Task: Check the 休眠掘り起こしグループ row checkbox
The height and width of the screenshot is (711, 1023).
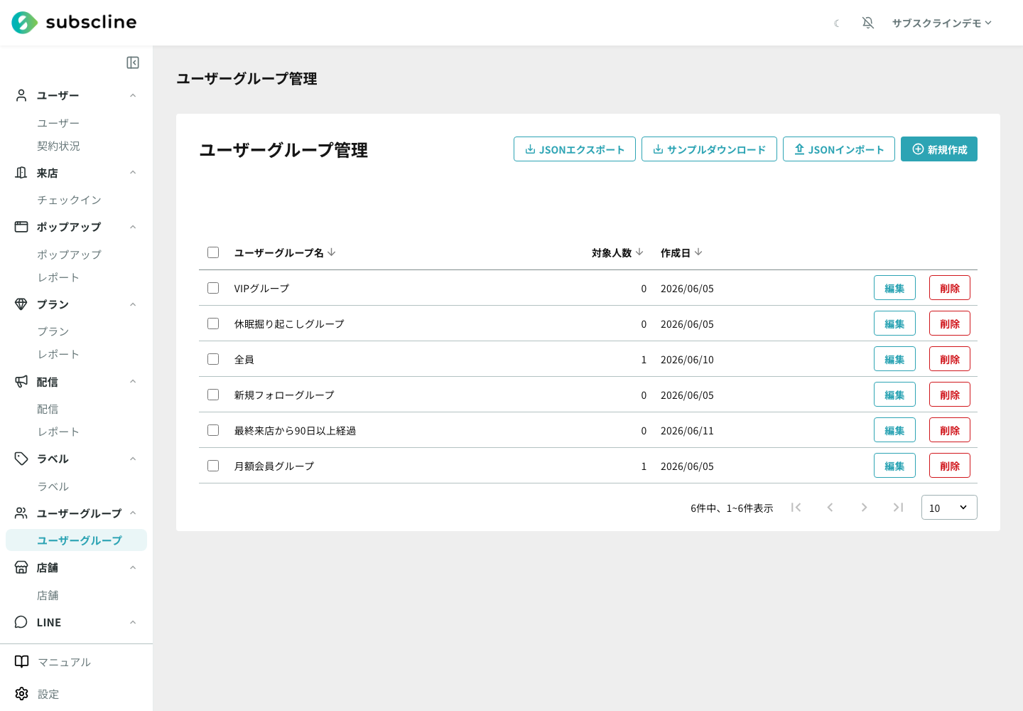Action: [213, 324]
